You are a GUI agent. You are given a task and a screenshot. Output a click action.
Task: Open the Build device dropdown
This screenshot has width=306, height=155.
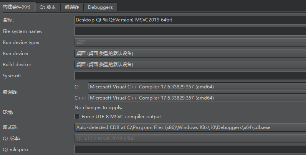[190, 64]
